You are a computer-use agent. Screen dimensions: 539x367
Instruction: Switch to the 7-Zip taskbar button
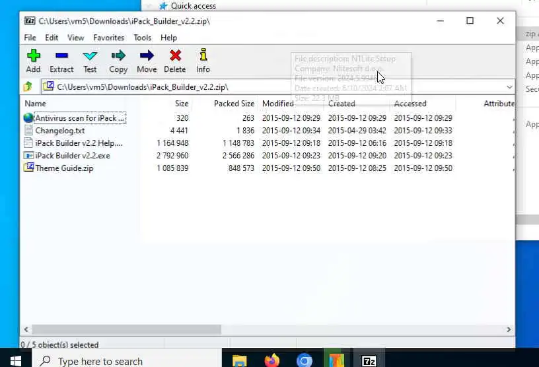coord(369,361)
